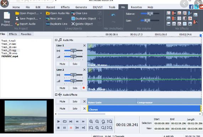Click the Play button
Viewport: 203px width, 137px height.
(58, 121)
